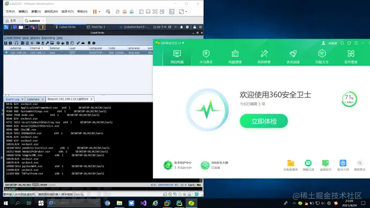Select the kali2020 VMware tab

[x=34, y=21]
